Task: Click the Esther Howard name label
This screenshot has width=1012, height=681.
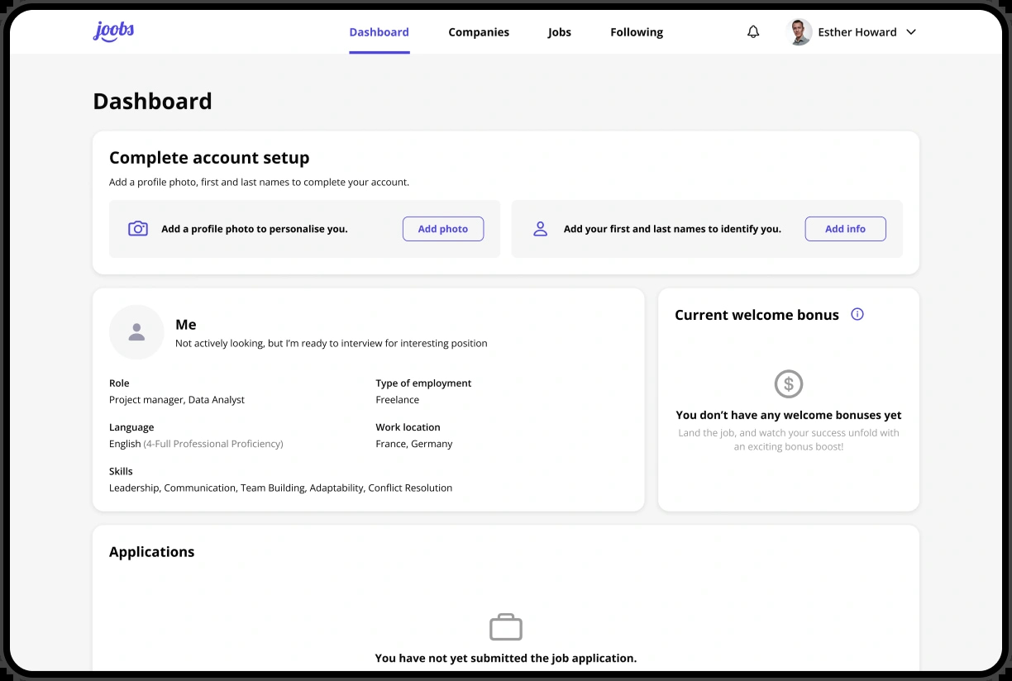Action: click(x=857, y=32)
